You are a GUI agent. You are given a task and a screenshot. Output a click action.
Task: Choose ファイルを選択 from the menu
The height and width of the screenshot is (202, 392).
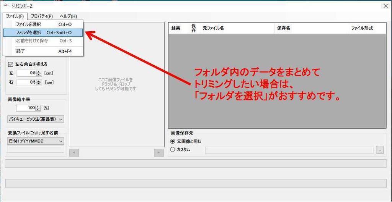[43, 24]
